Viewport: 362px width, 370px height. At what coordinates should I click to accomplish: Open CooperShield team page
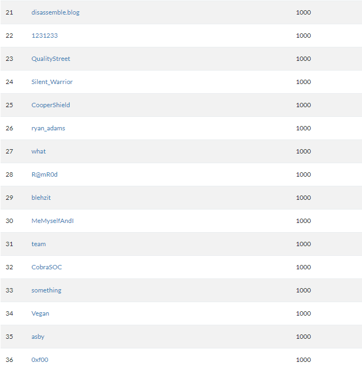tap(51, 105)
